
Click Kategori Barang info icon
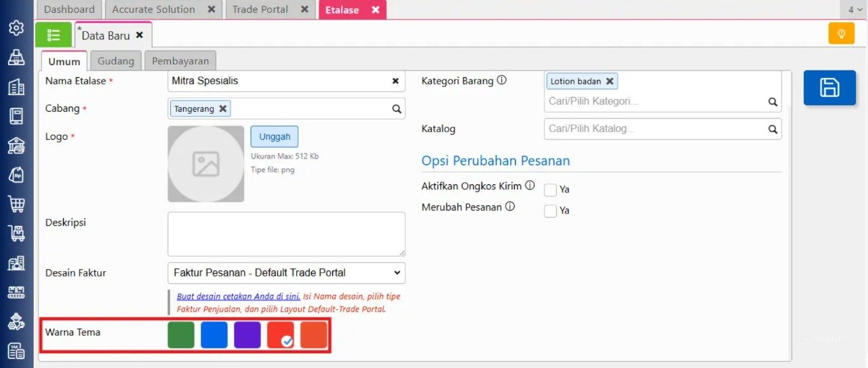tap(502, 80)
